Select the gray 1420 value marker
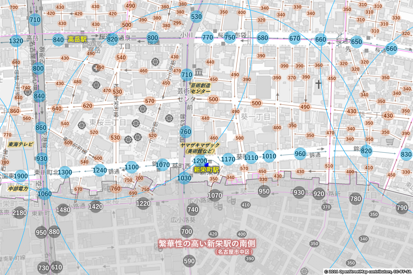The image size is (413, 275). 95,207
